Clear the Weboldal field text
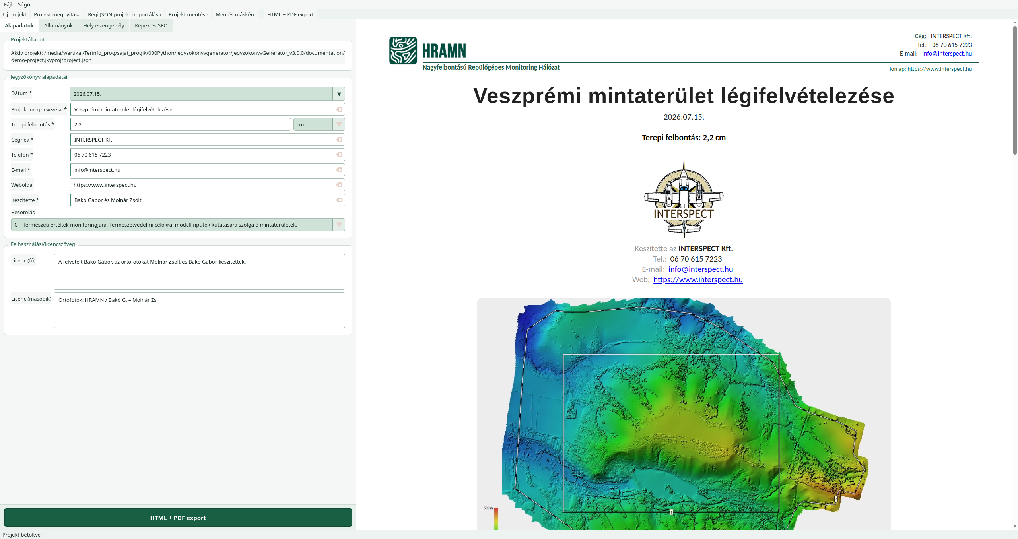The height and width of the screenshot is (539, 1018). point(339,185)
